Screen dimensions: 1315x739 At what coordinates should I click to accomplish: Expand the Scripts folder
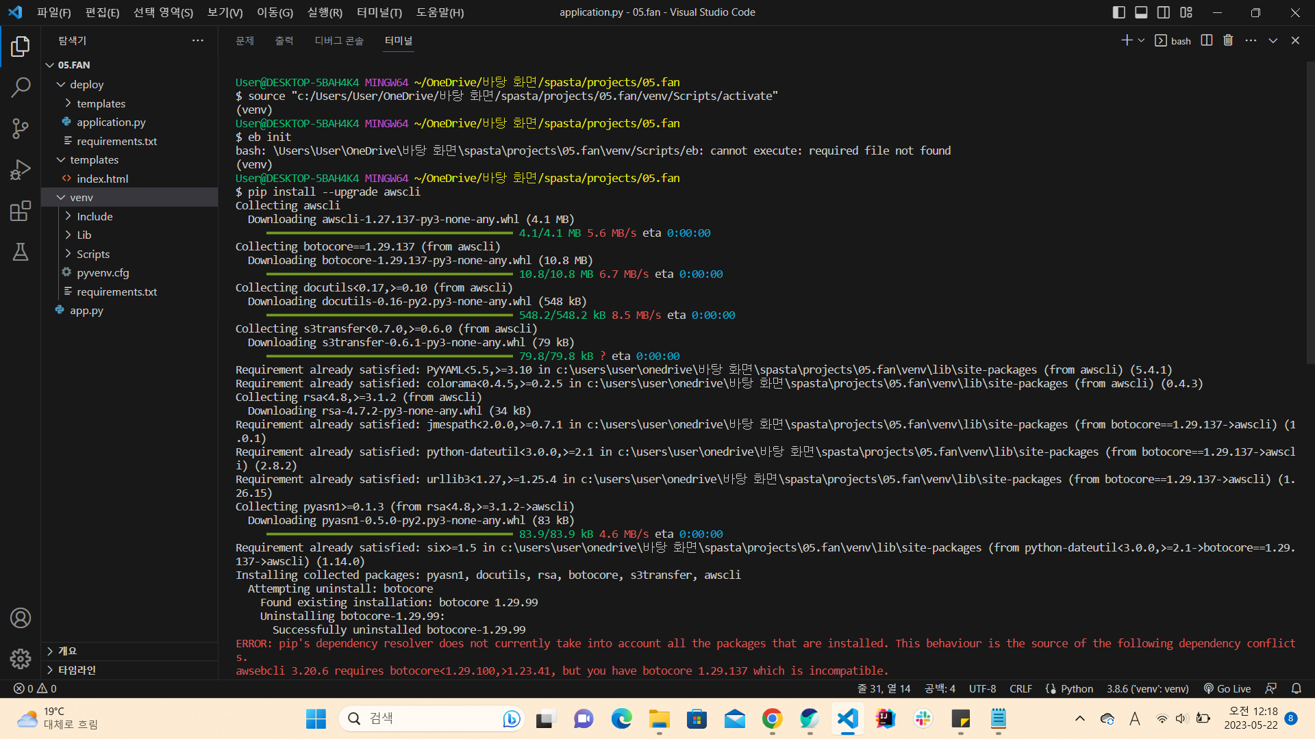click(130, 254)
